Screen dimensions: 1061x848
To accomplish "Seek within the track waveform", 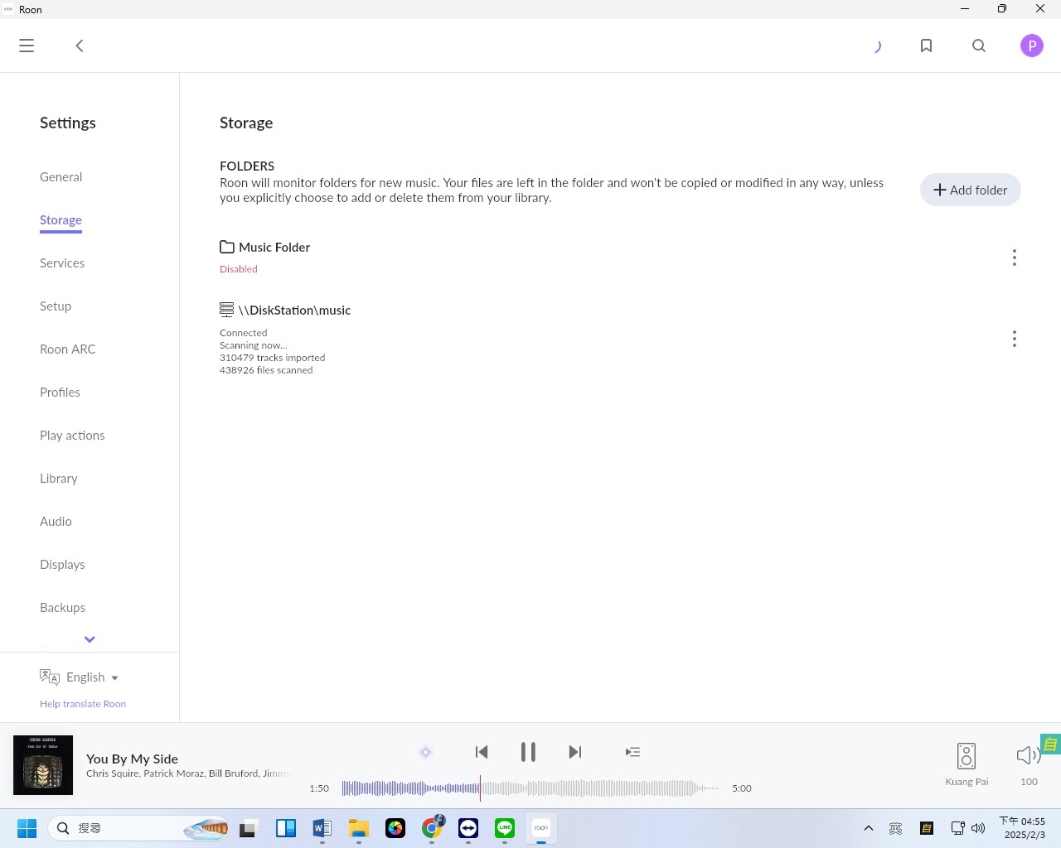I will tap(530, 788).
